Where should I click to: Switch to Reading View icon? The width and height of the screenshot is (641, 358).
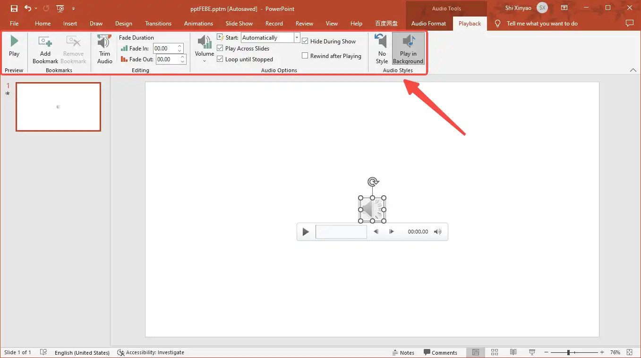click(513, 352)
